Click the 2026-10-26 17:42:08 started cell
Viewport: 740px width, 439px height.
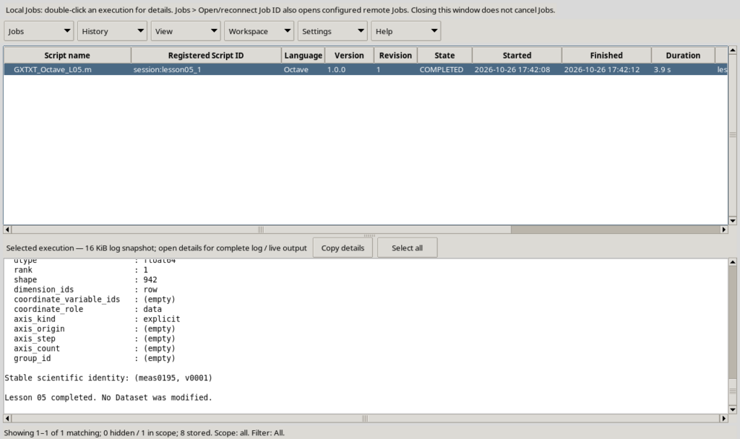pyautogui.click(x=517, y=69)
